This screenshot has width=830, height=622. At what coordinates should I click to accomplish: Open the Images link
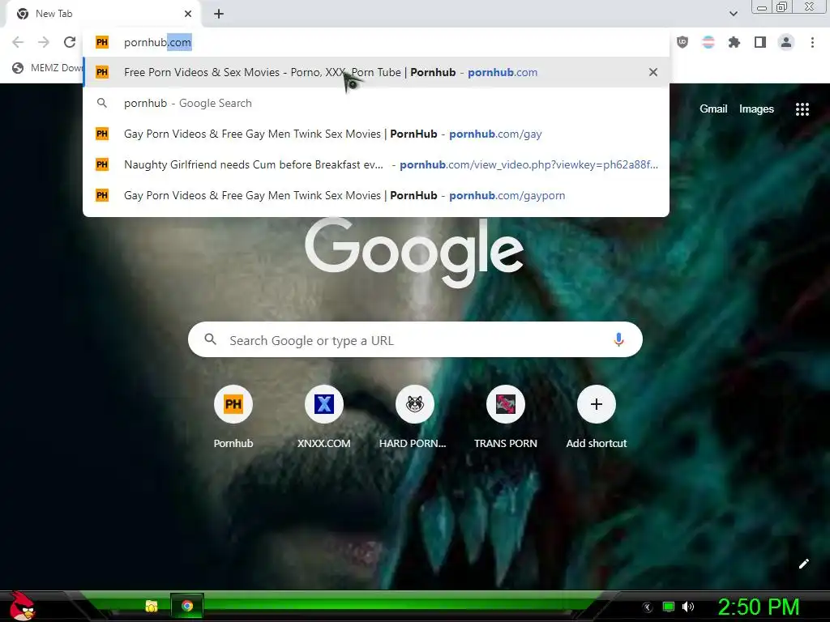756,109
